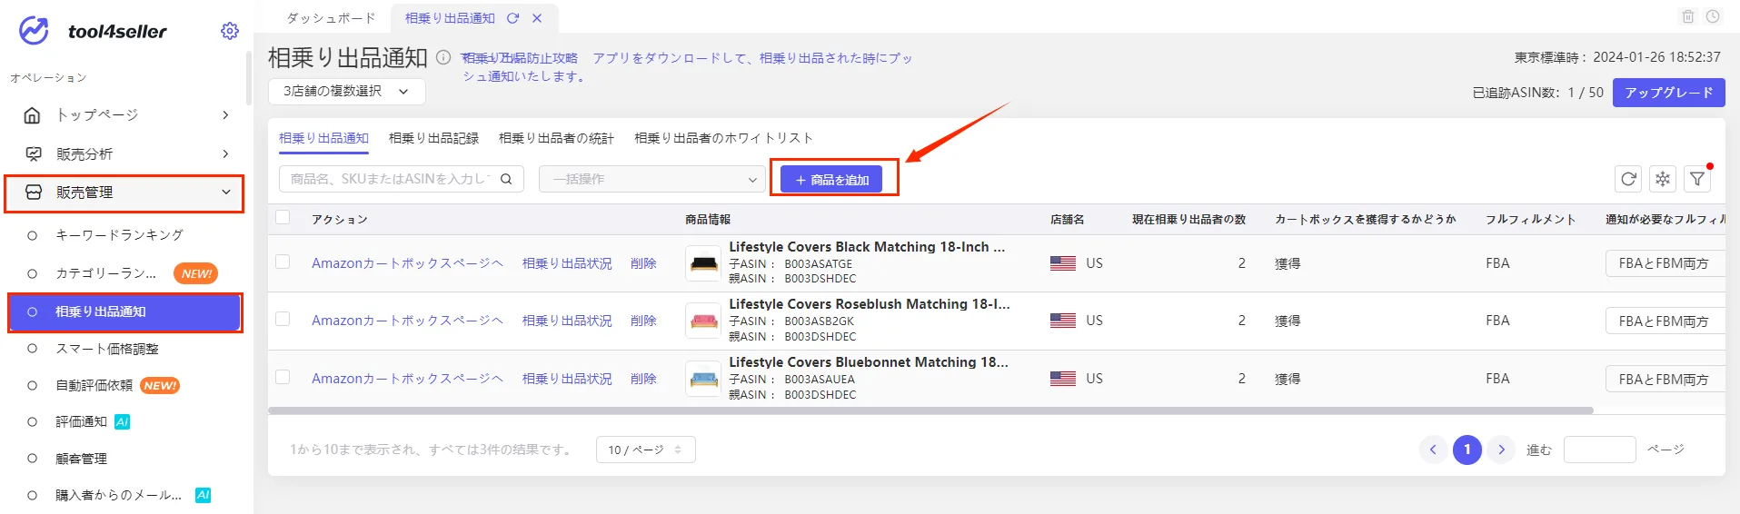The image size is (1740, 514).
Task: Click 削除 for the Bluebonnet cover row
Action: tap(643, 379)
